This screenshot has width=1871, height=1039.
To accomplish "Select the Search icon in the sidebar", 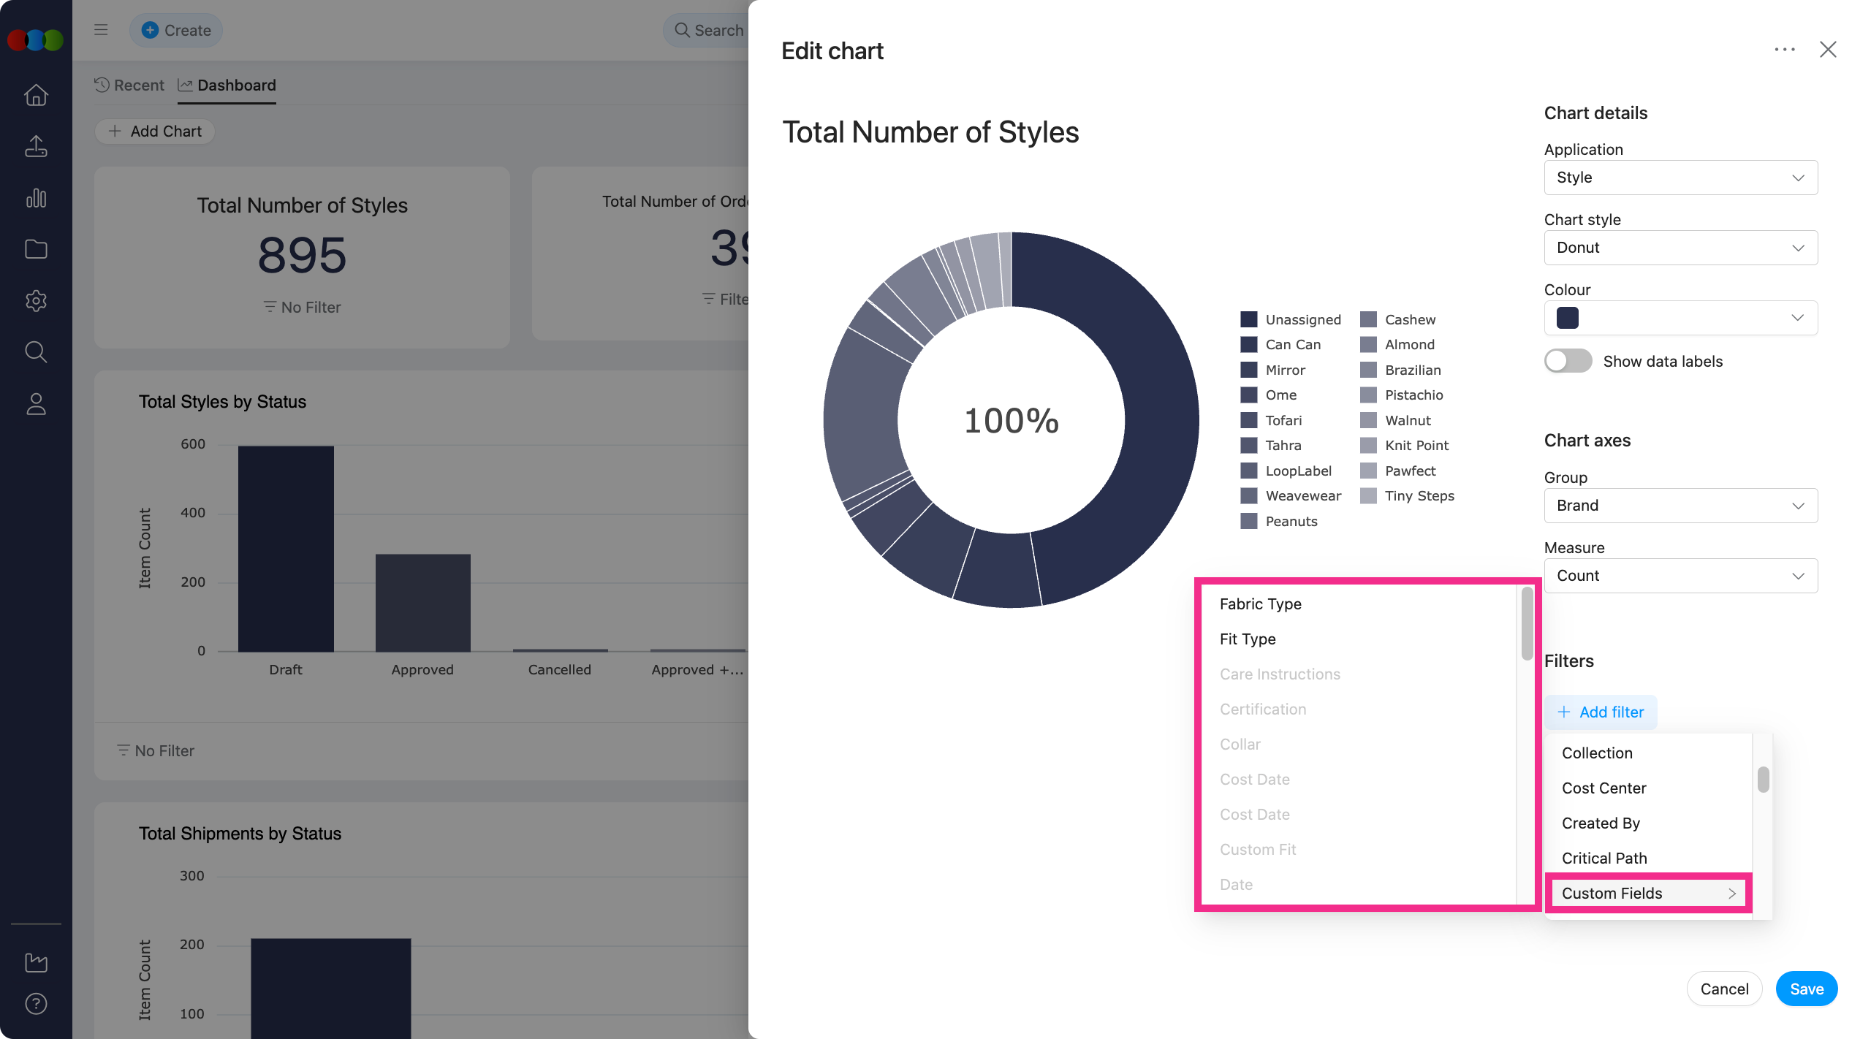I will coord(35,351).
